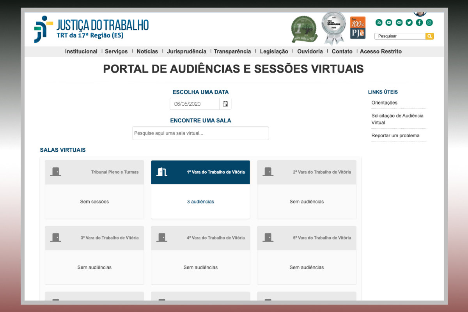Click door icon of 3ª Vara card

[x=56, y=238]
